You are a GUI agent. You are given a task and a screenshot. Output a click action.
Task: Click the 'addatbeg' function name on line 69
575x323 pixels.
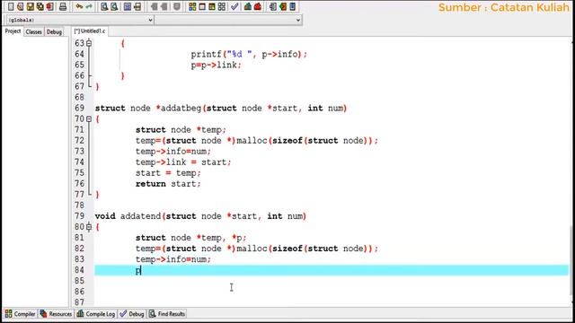coord(181,109)
